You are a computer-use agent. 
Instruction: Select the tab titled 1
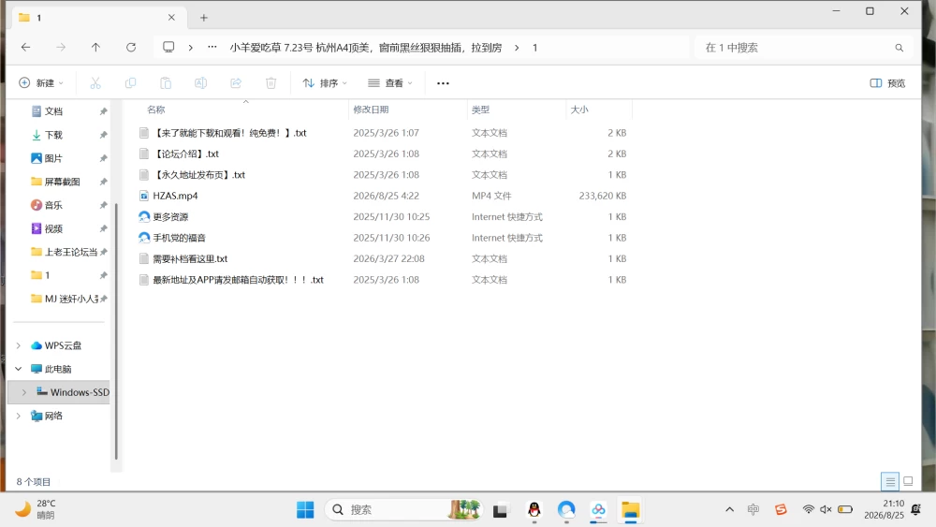point(98,17)
